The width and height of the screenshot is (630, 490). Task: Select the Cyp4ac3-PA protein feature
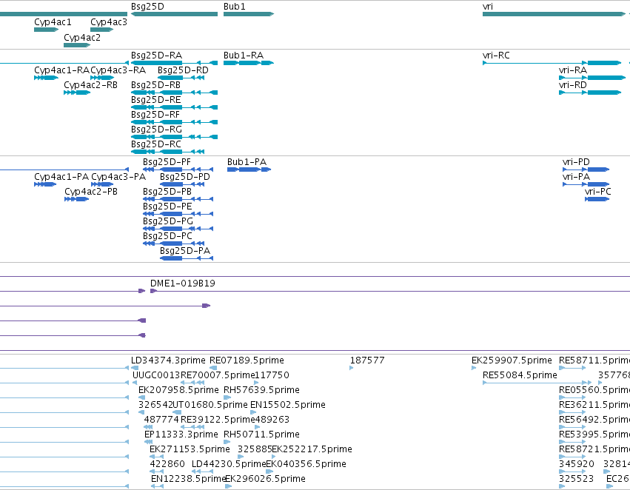click(x=102, y=184)
